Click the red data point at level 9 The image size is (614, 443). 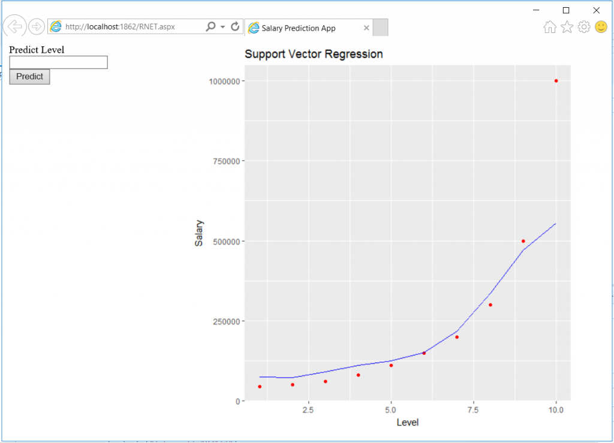pyautogui.click(x=523, y=241)
